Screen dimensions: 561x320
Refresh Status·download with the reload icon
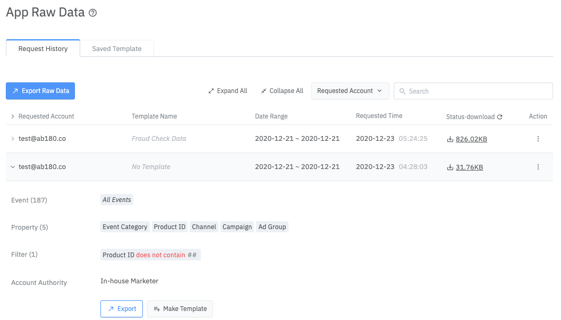click(500, 117)
